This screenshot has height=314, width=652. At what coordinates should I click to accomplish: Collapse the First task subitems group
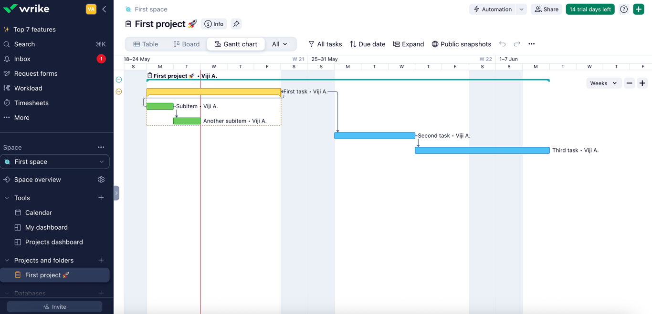pyautogui.click(x=118, y=91)
